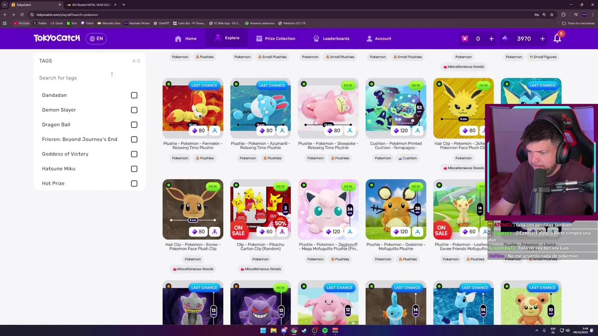This screenshot has height=336, width=598.
Task: Click the play icon on Eevee hair clip card
Action: coord(214,231)
